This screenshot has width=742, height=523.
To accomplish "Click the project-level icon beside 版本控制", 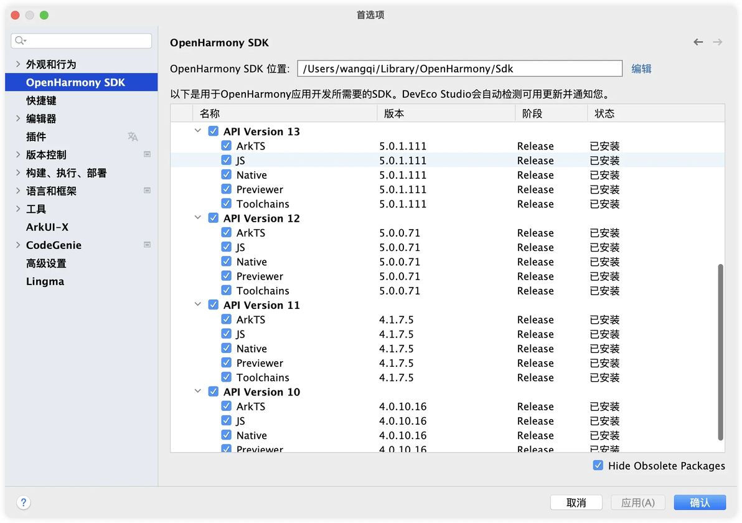I will (x=147, y=154).
